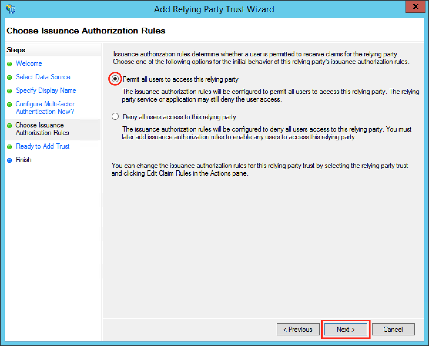Navigate to the Ready to Add Trust step

point(43,146)
